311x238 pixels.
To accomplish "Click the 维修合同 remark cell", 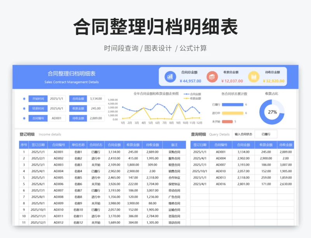I will tap(174, 203).
